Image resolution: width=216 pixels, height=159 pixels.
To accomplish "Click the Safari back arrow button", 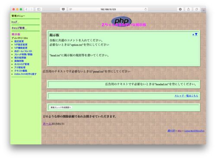I will [x=26, y=9].
